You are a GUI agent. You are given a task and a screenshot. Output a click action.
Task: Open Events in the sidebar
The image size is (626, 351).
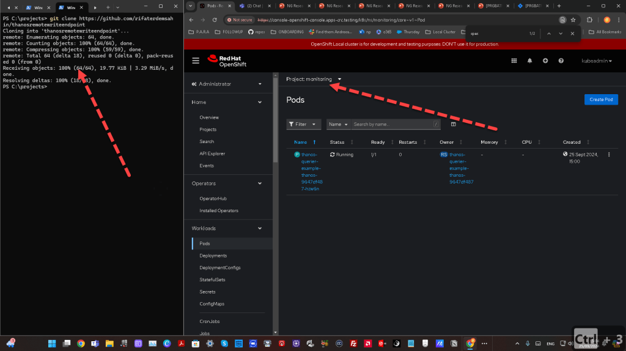[x=207, y=165]
